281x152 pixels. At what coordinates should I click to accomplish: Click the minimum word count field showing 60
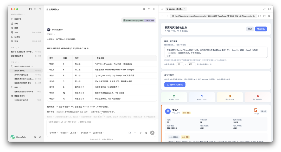tap(180, 64)
